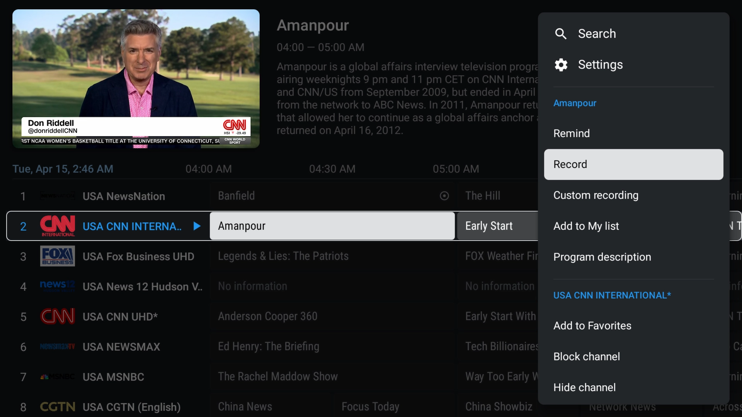Screen dimensions: 742x417
Task: Open Settings from the menu
Action: tap(634, 65)
